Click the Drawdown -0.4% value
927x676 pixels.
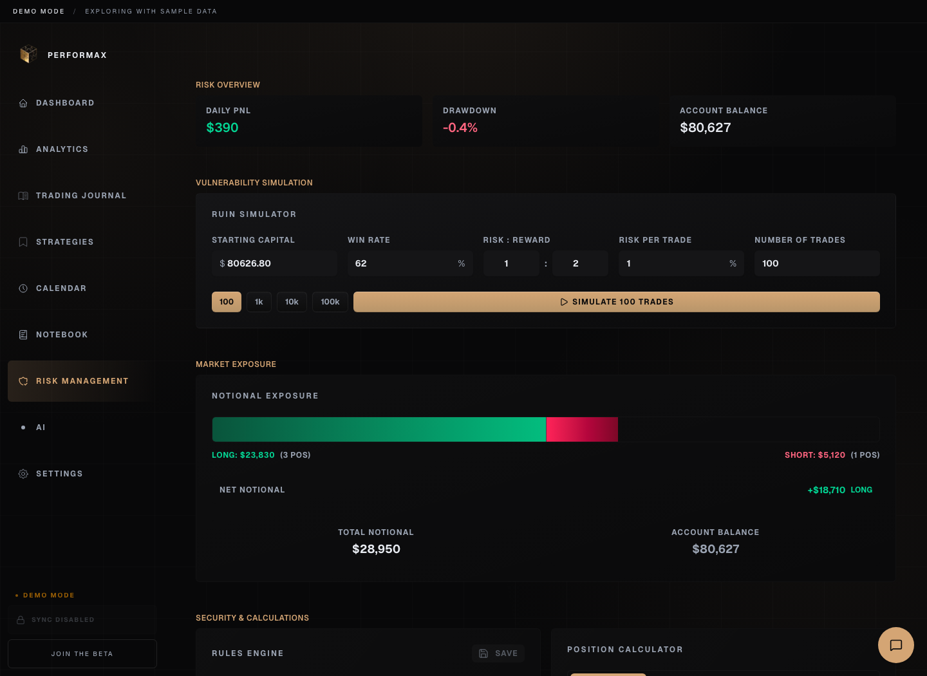pos(460,127)
